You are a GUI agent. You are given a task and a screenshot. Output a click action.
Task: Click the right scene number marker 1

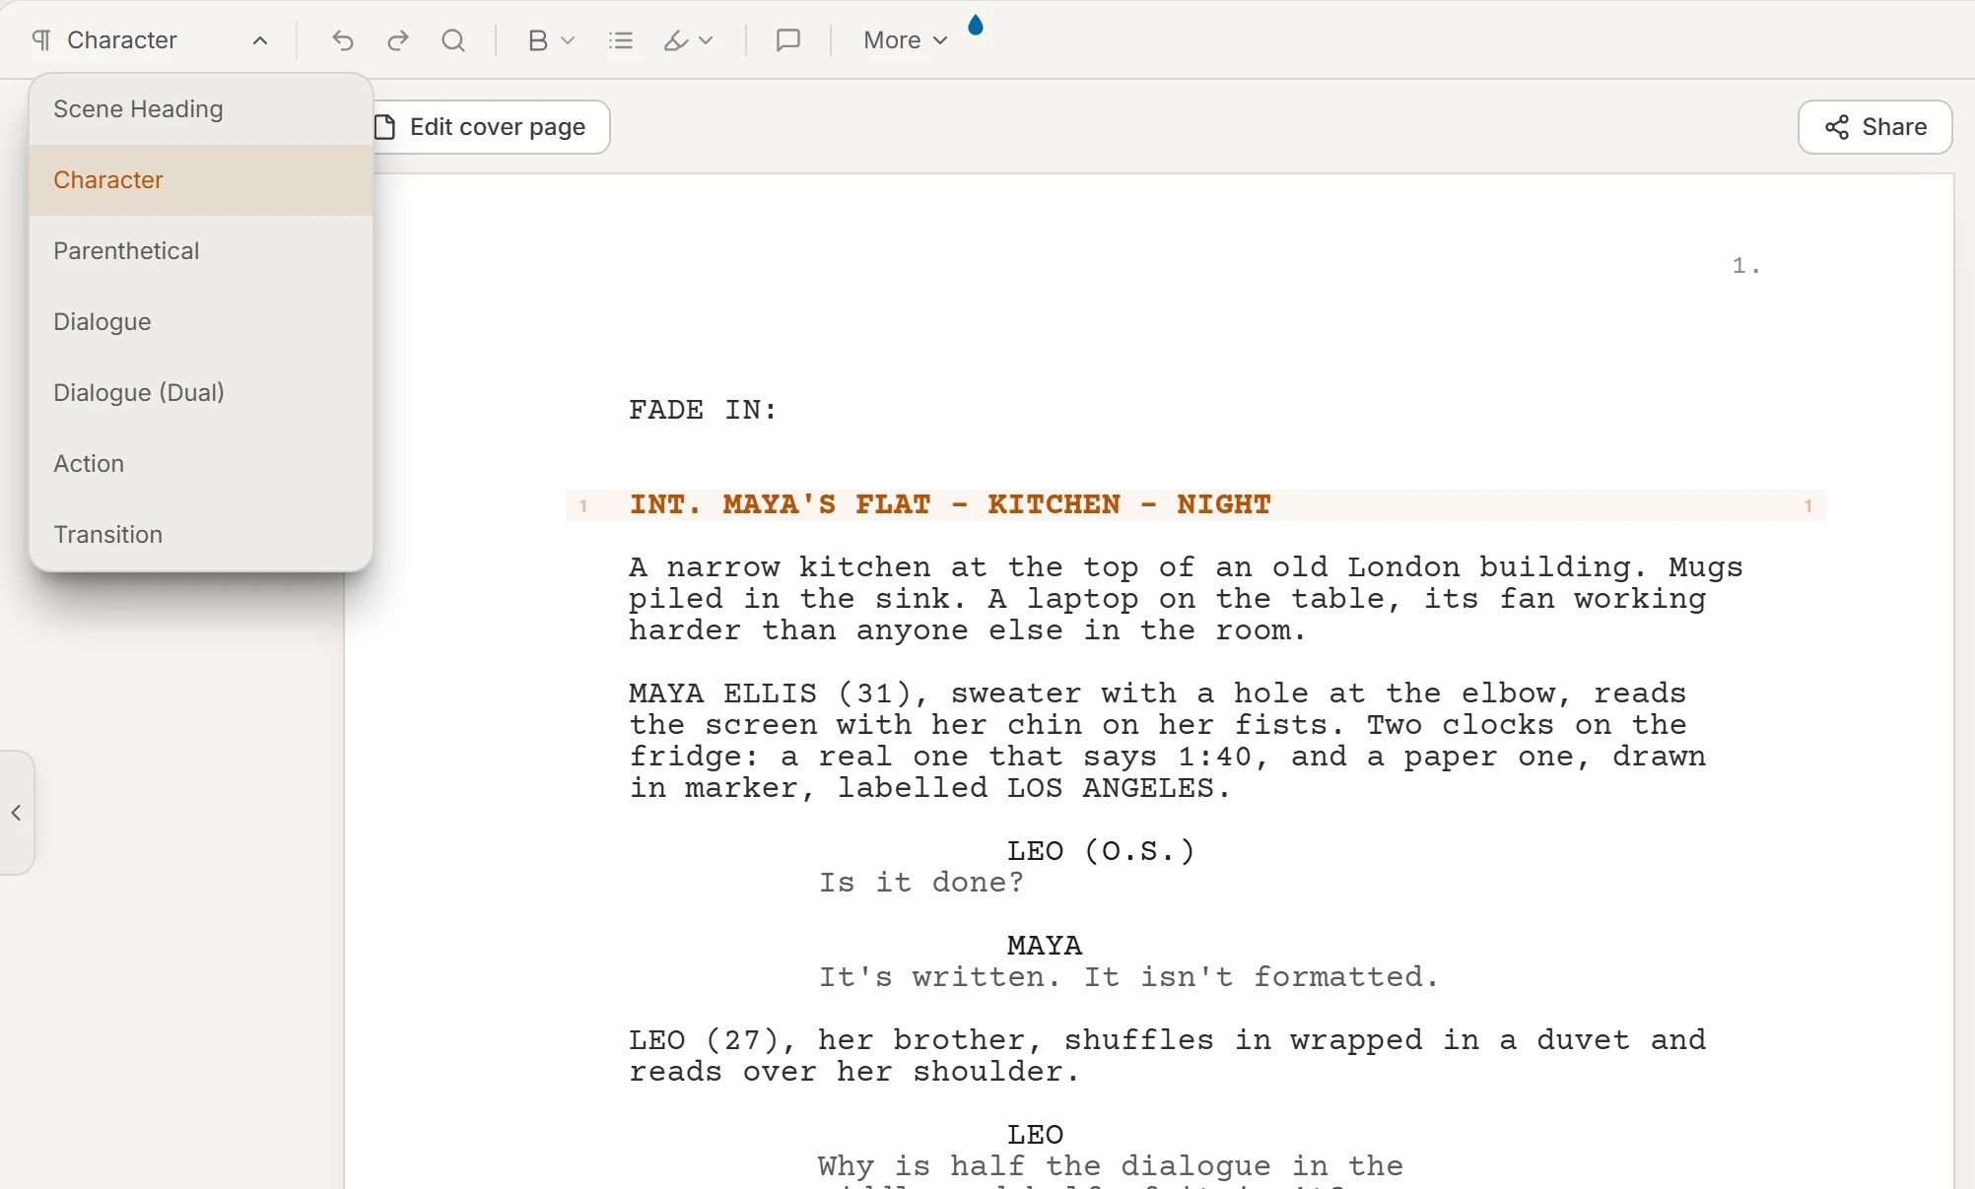1808,506
